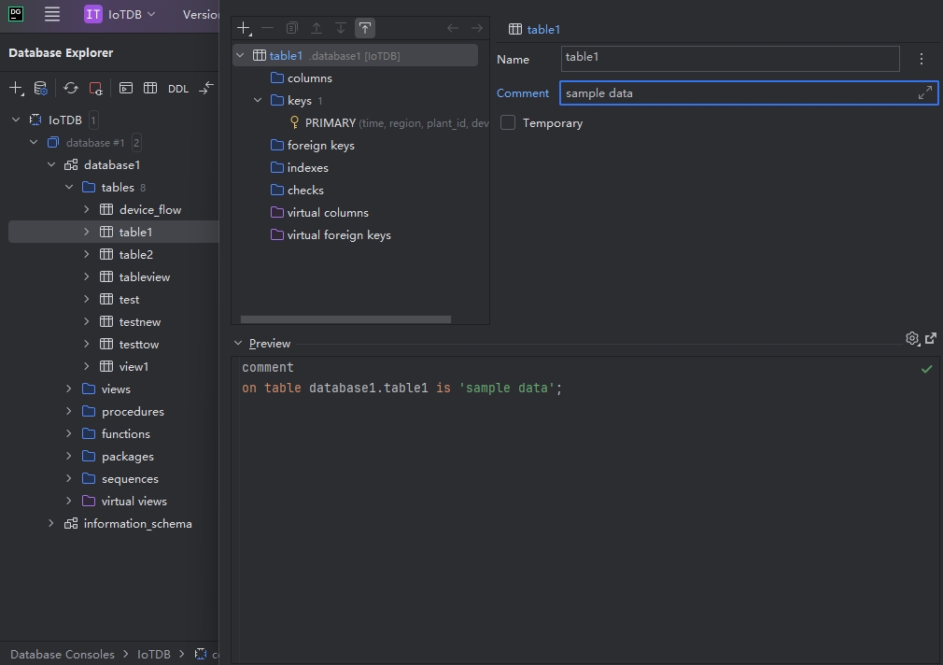Viewport: 943px width, 665px height.
Task: Click the Data Source Properties icon
Action: pos(40,89)
